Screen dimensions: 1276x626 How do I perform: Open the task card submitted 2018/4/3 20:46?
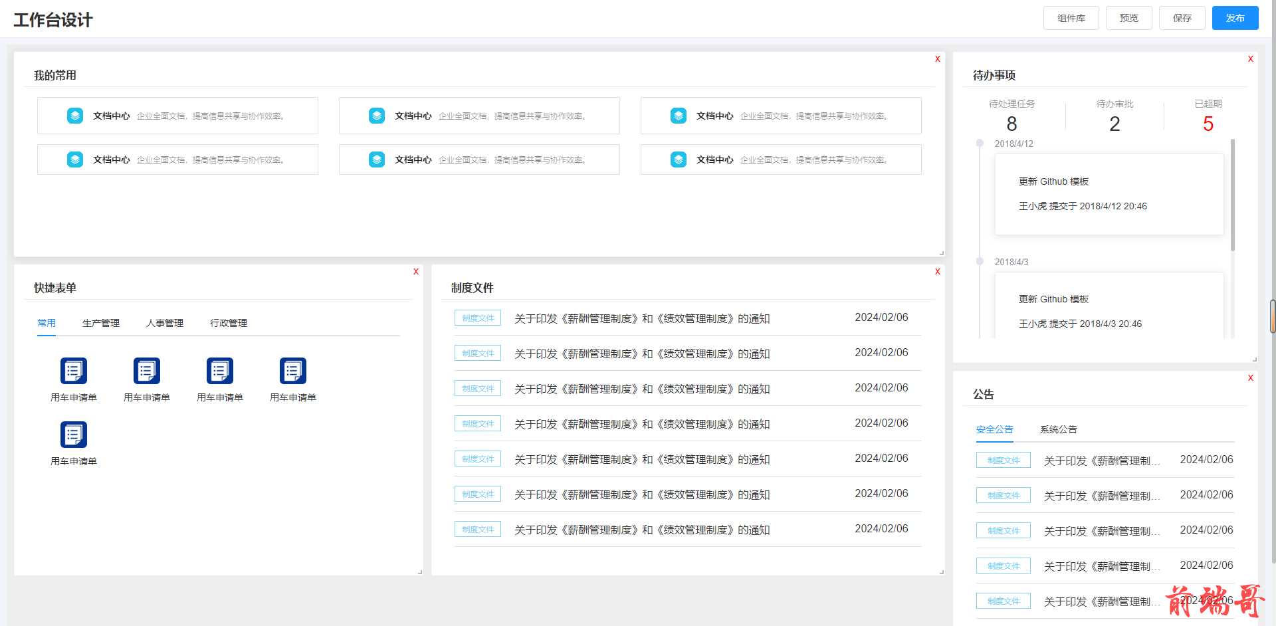(x=1109, y=306)
